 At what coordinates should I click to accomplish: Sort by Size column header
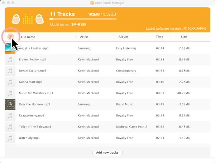[184, 37]
